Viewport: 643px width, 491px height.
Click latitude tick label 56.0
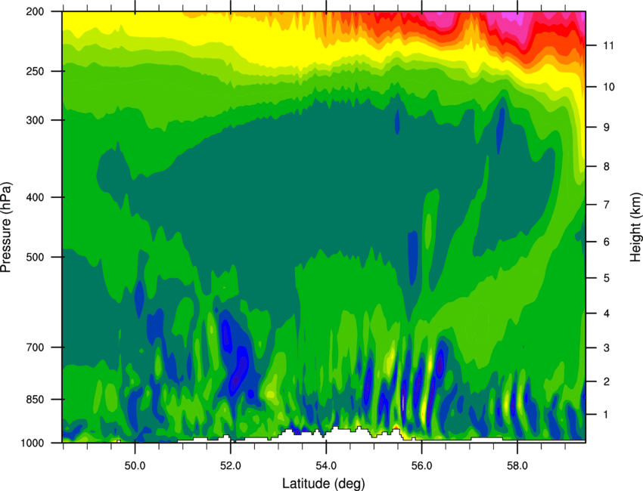pos(421,465)
